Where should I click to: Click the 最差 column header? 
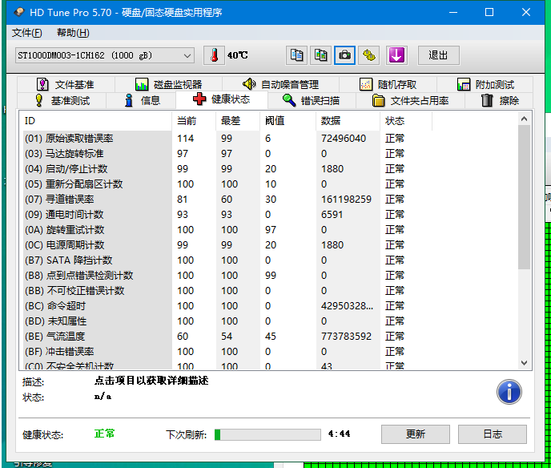click(x=238, y=121)
